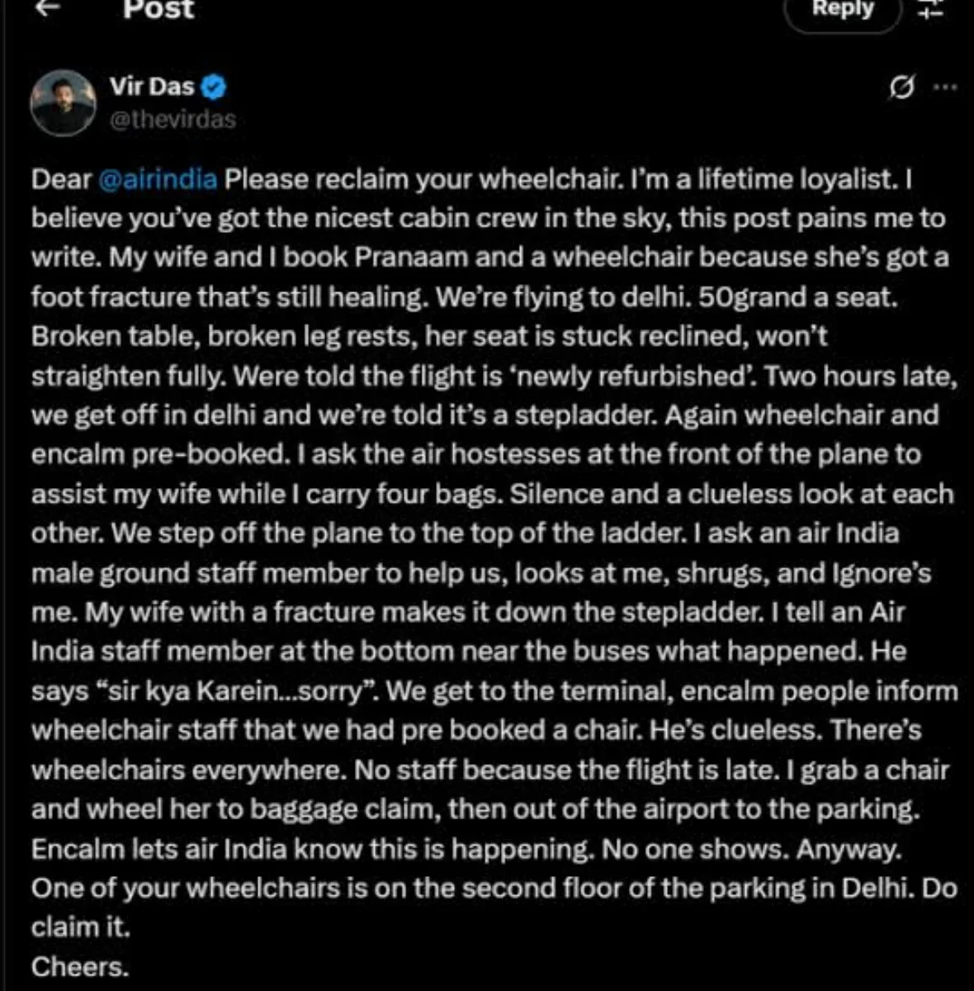This screenshot has width=974, height=991.
Task: Click the Post header title
Action: click(158, 9)
